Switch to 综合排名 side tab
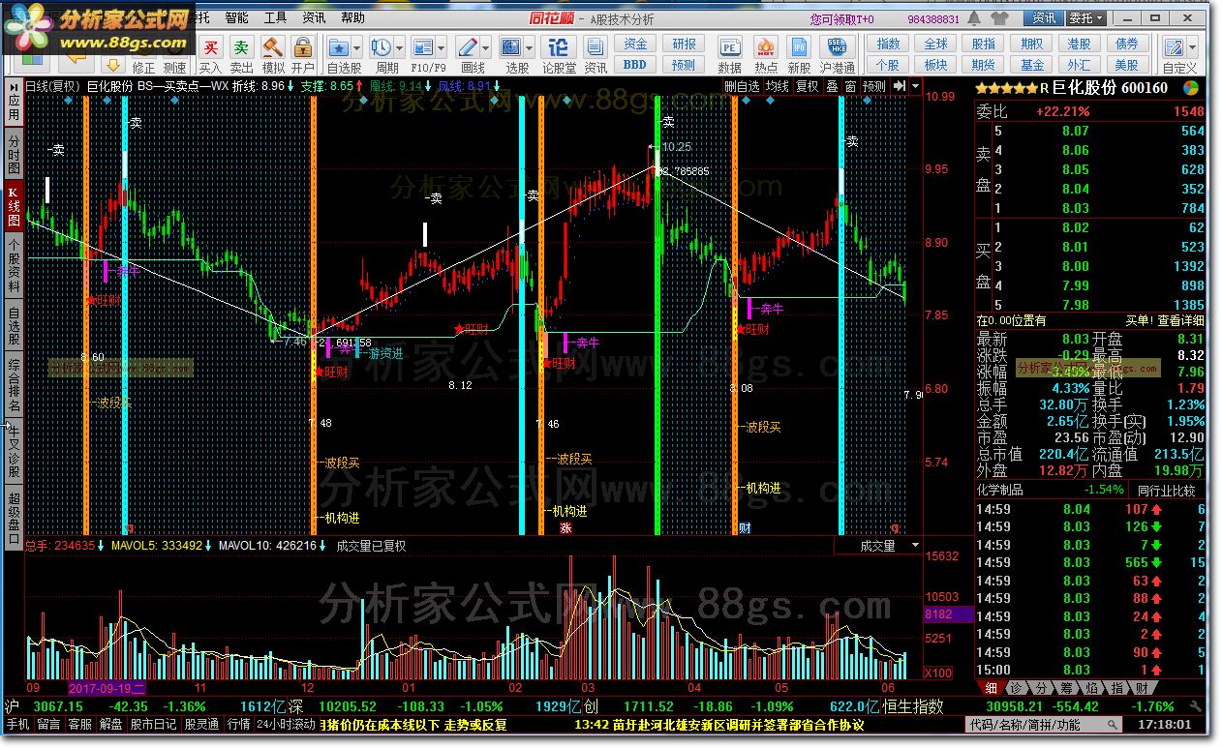1222x748 pixels. [14, 385]
